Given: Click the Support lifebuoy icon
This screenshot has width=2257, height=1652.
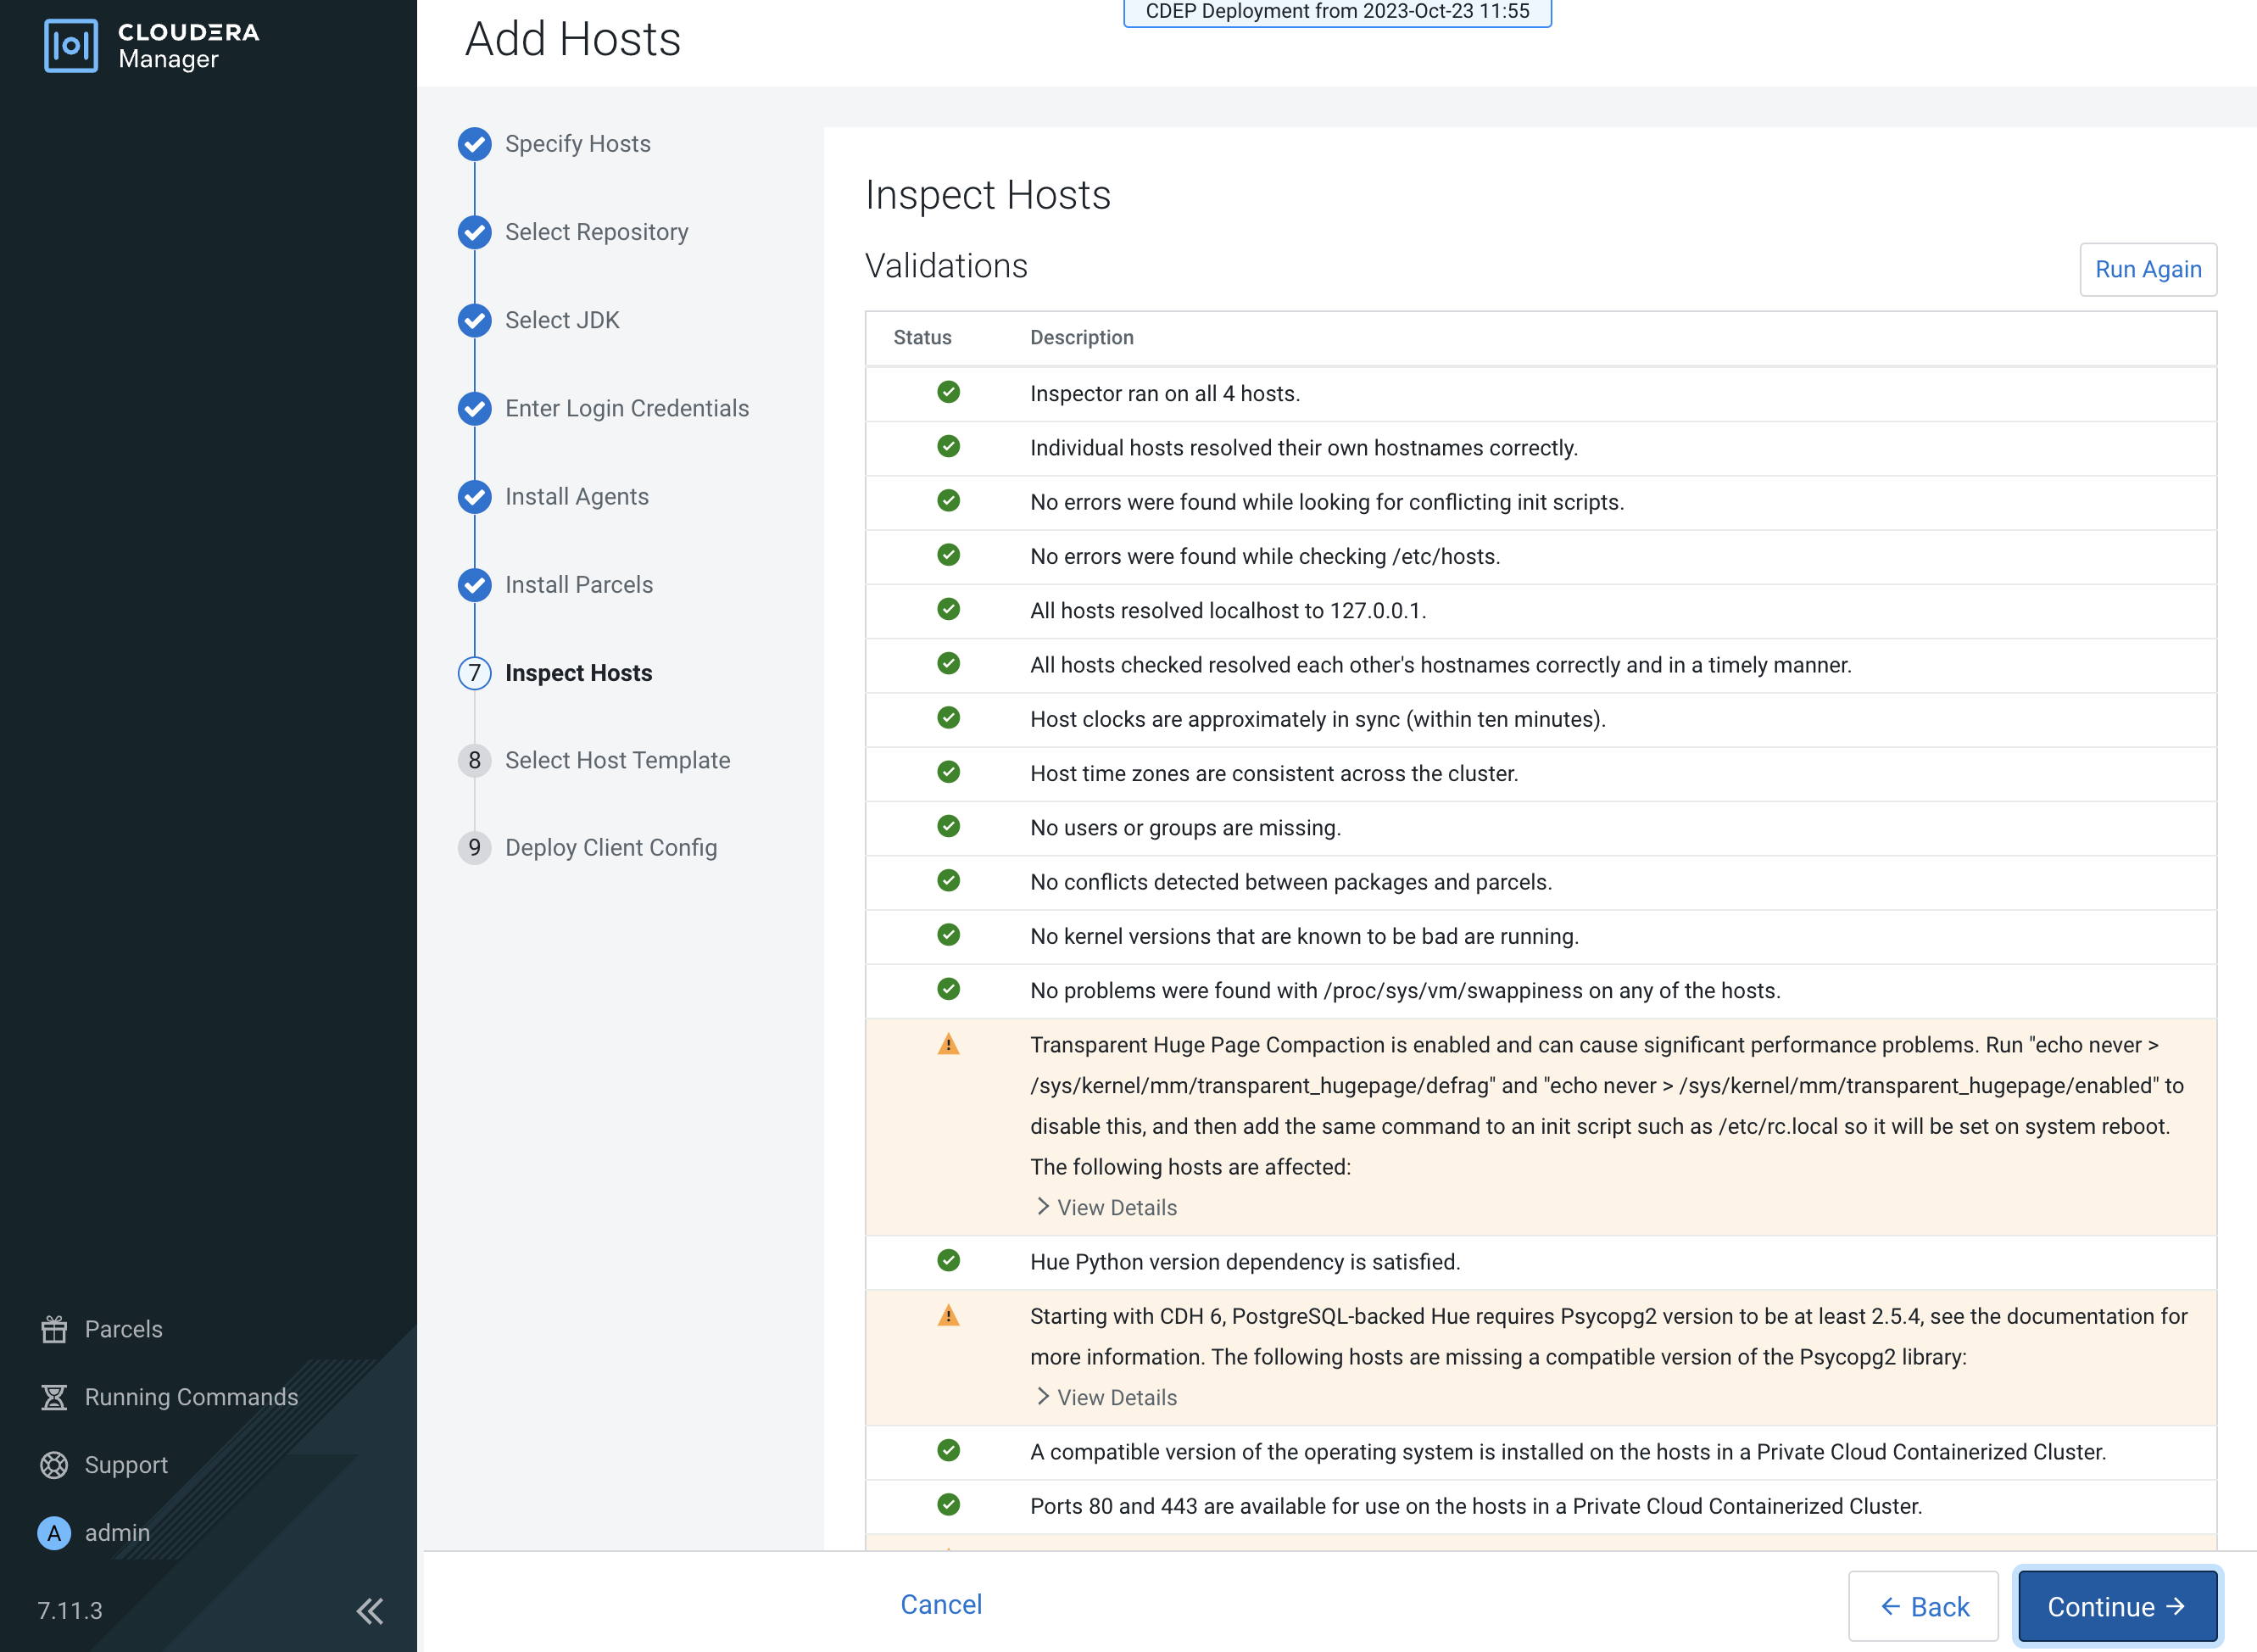Looking at the screenshot, I should [x=54, y=1465].
